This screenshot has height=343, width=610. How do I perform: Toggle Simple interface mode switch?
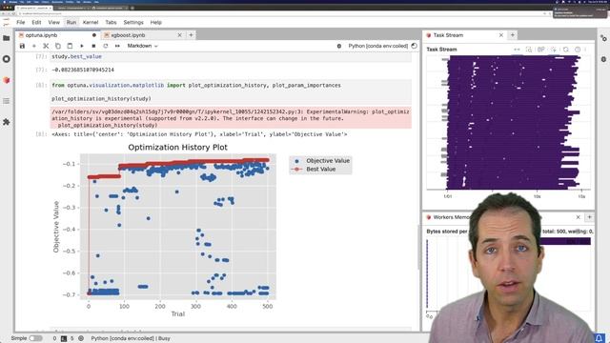click(x=35, y=338)
